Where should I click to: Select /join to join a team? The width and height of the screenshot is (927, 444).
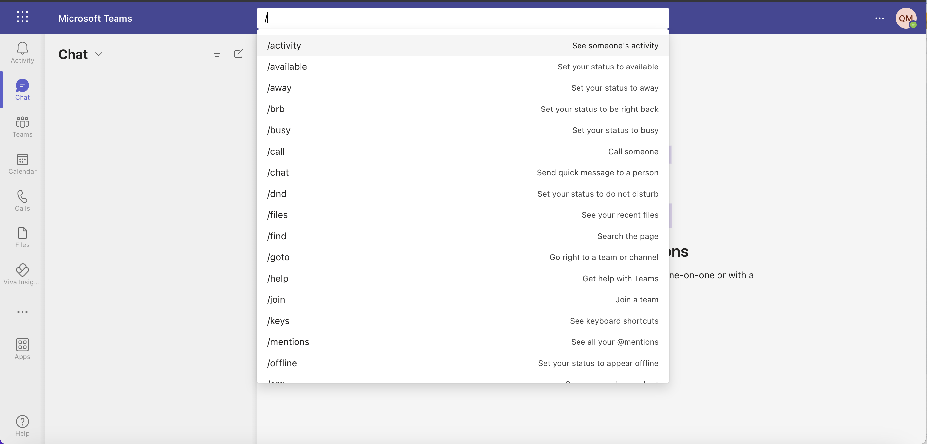(x=463, y=299)
